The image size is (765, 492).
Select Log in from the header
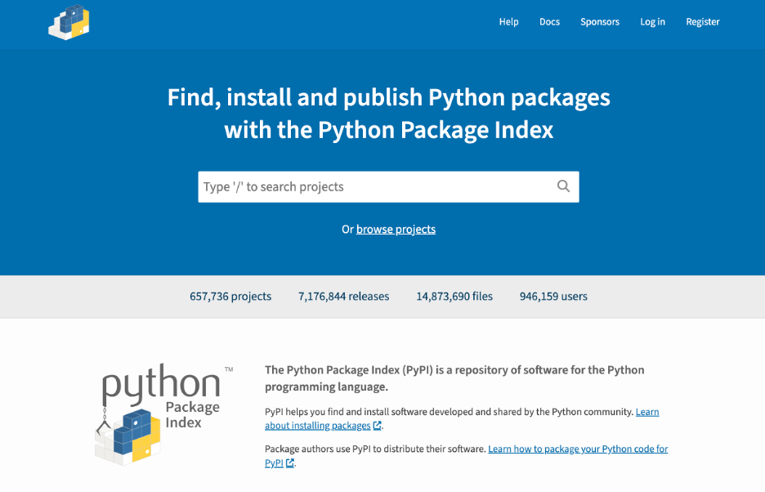[652, 22]
